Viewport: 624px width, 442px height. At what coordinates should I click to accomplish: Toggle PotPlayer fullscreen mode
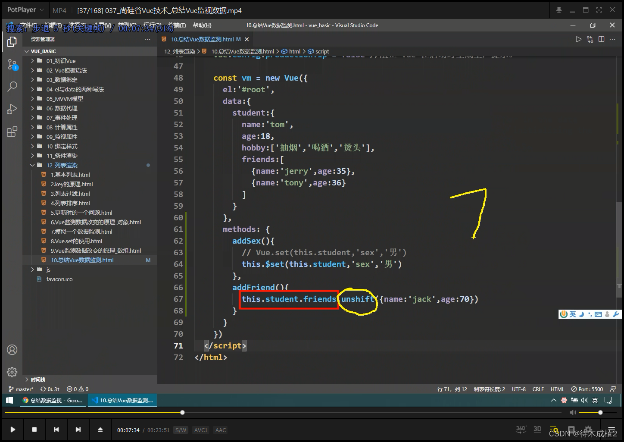(599, 10)
